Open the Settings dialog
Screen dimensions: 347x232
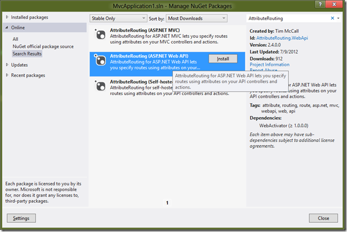click(x=21, y=218)
